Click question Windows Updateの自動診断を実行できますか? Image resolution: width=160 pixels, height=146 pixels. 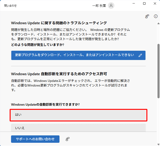click(45, 104)
